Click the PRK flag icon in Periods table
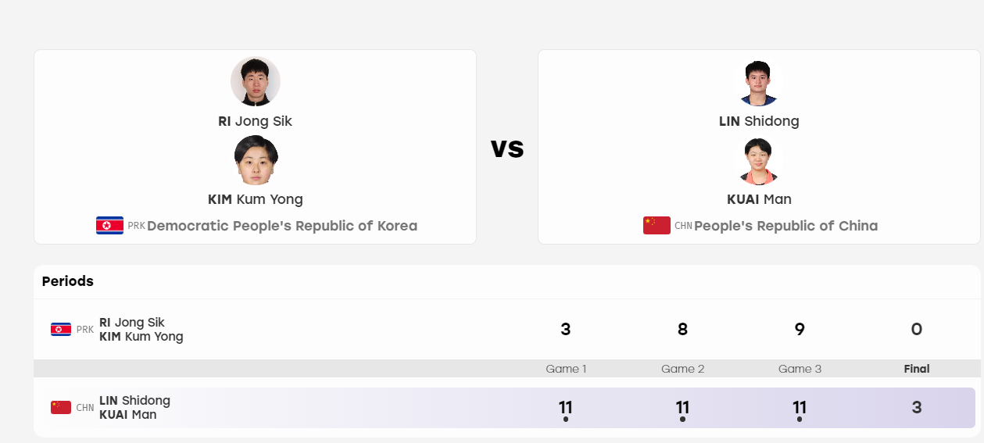The width and height of the screenshot is (984, 443). tap(61, 330)
